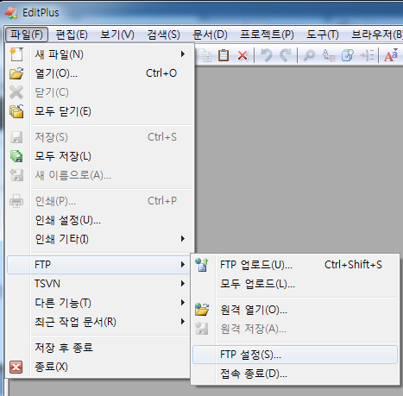This screenshot has height=396, width=403.
Task: Choose 모두 닫기(E) menu entry
Action: coord(98,111)
